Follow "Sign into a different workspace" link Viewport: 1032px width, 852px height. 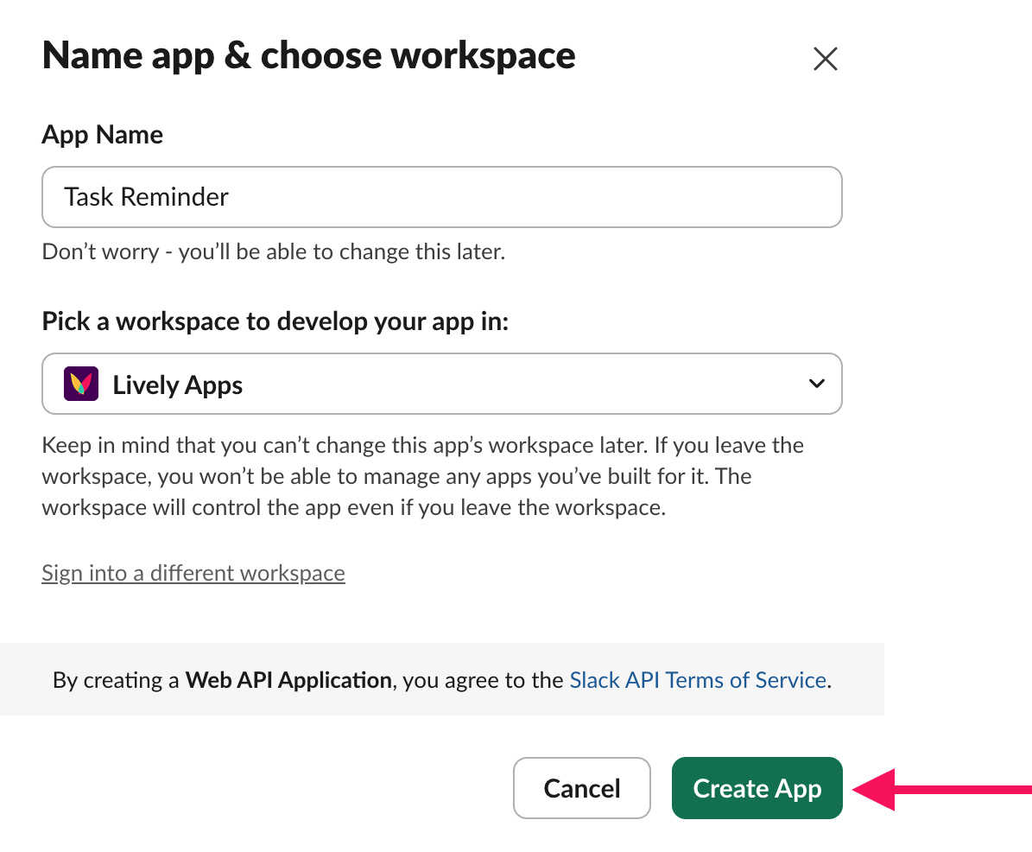coord(193,573)
